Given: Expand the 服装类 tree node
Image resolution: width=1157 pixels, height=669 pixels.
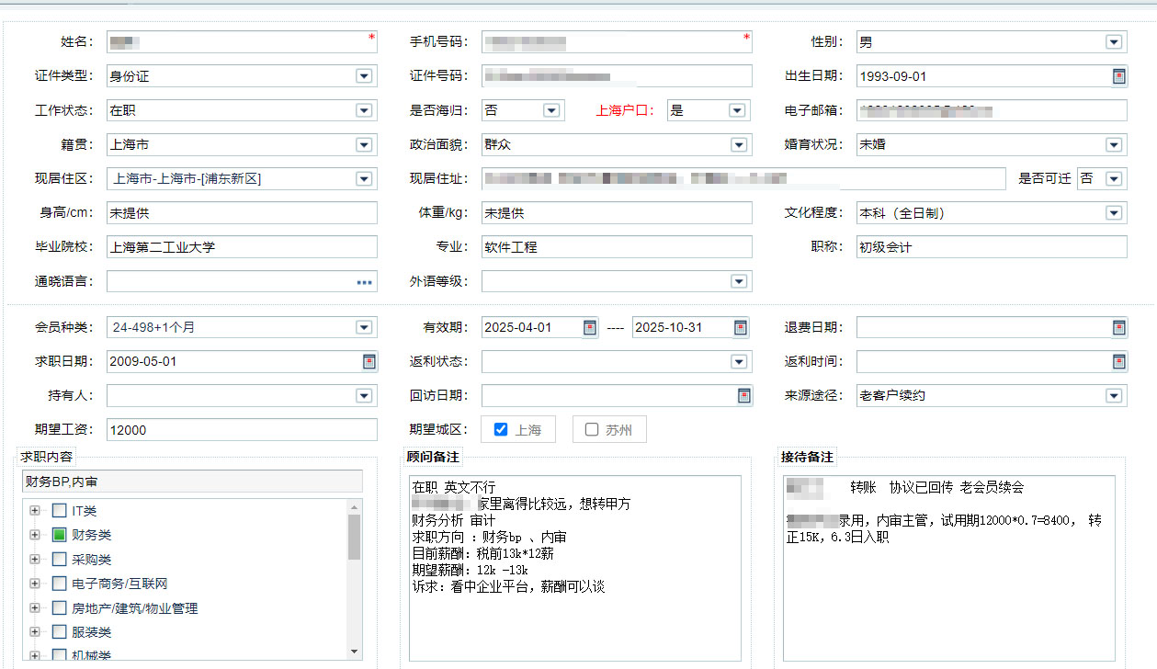Looking at the screenshot, I should click(35, 632).
